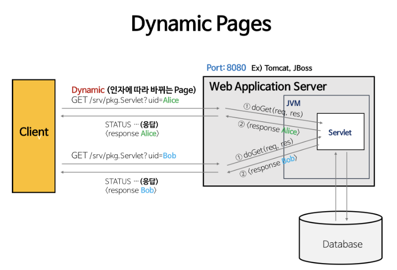Select the JVM label
Viewport: 397px width, 270px height.
pos(293,103)
